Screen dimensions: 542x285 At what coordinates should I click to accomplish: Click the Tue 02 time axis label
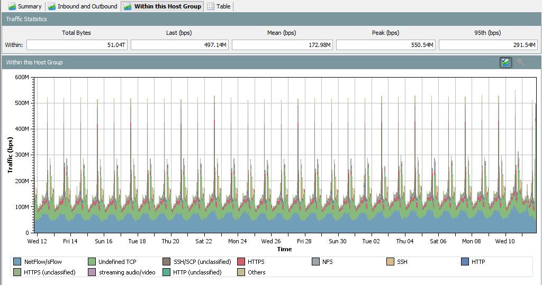tap(371, 241)
